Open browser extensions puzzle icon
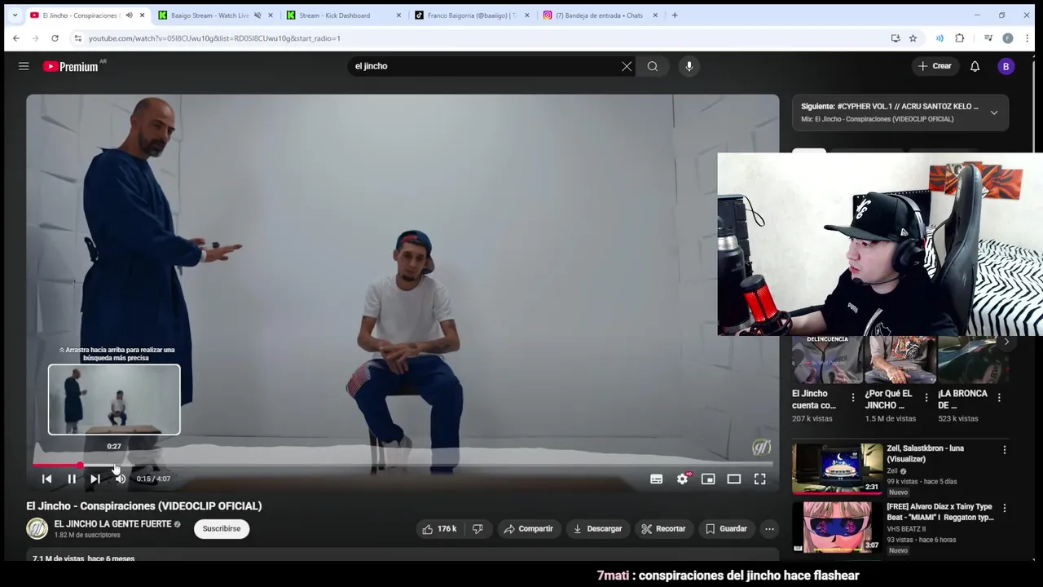1043x587 pixels. [x=960, y=38]
